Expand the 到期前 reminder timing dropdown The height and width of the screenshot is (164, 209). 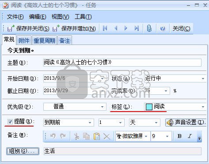coord(90,123)
